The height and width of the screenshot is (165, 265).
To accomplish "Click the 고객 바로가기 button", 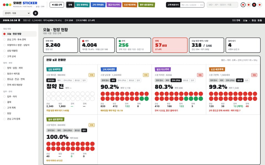I will 173,5.
